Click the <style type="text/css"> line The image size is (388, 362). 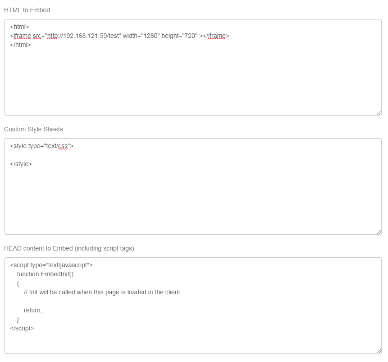[41, 146]
